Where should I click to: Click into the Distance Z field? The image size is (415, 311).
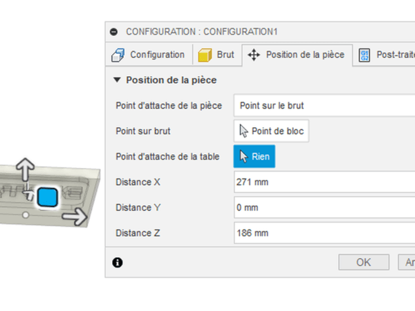click(324, 234)
